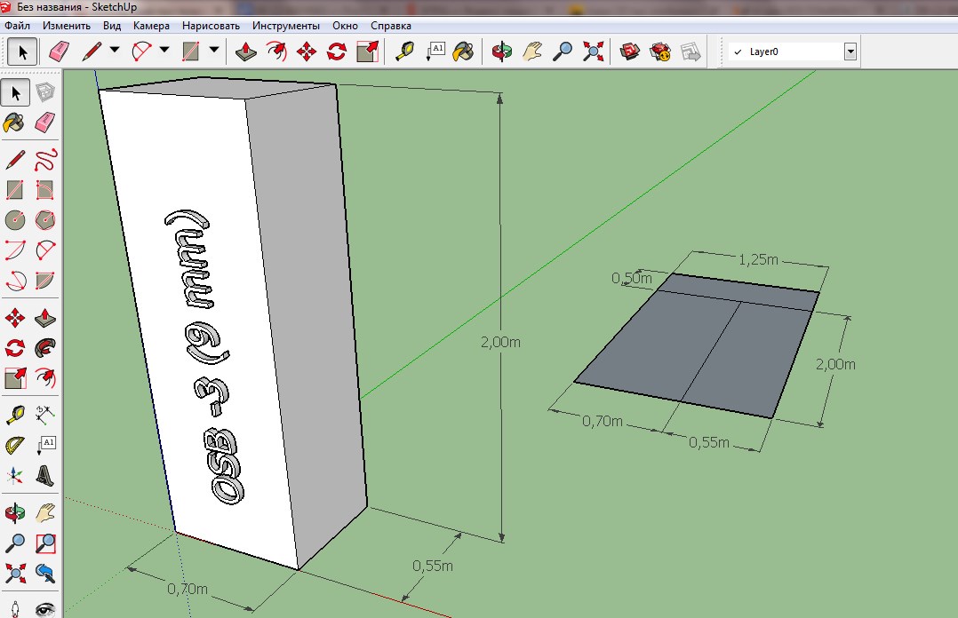Select the 3D Text tool in left toolbox
The height and width of the screenshot is (618, 958).
(45, 475)
